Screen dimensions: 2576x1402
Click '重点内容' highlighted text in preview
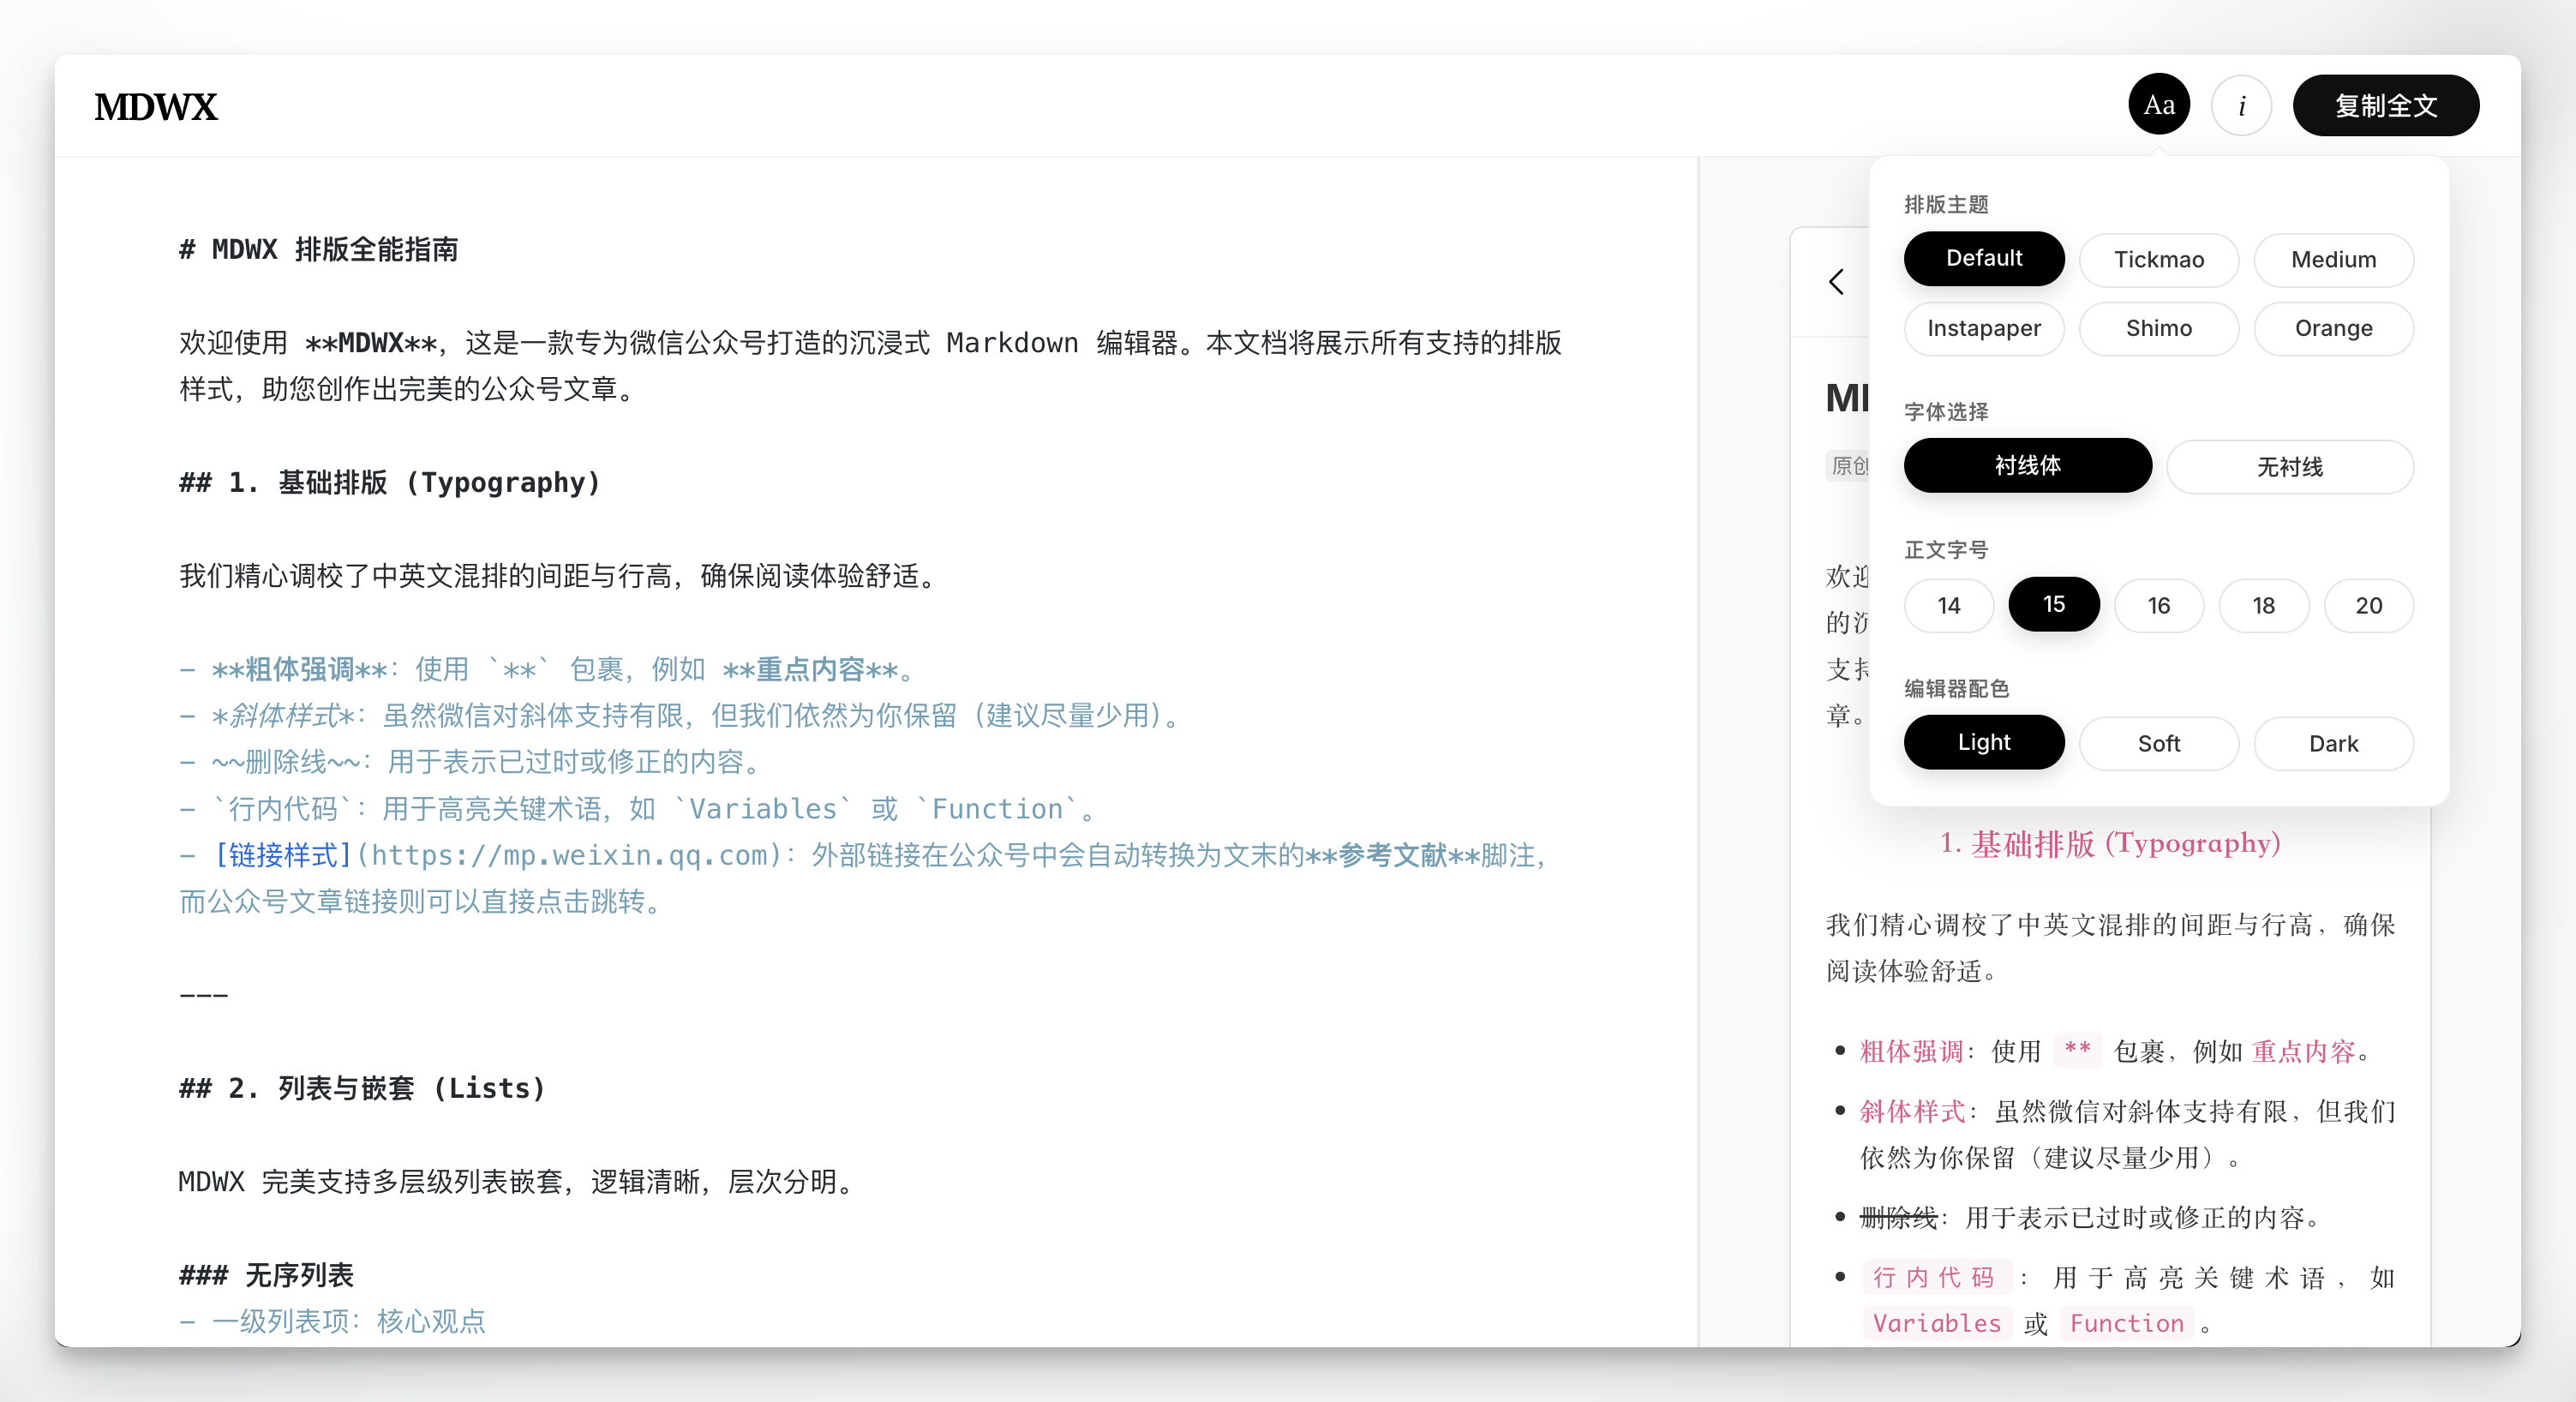pos(2304,1051)
